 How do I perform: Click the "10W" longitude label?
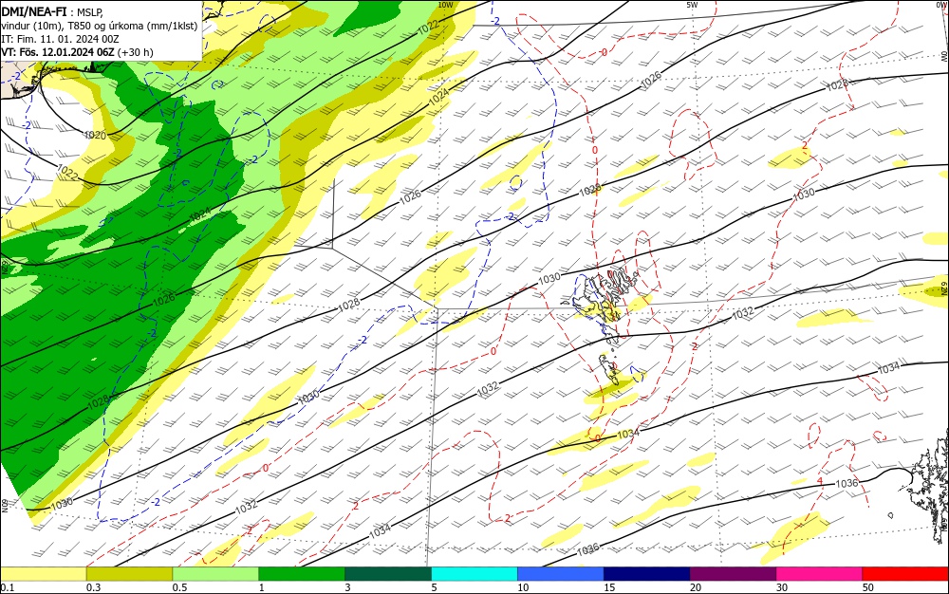pos(445,5)
